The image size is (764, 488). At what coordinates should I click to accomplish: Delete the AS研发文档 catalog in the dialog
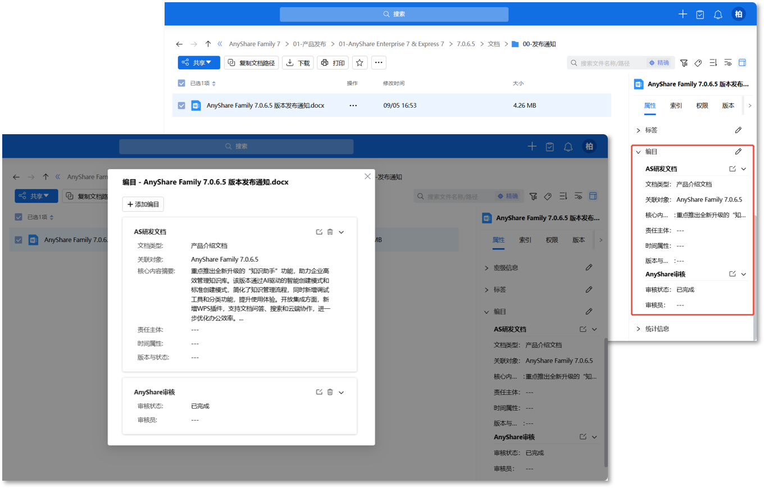pos(330,232)
